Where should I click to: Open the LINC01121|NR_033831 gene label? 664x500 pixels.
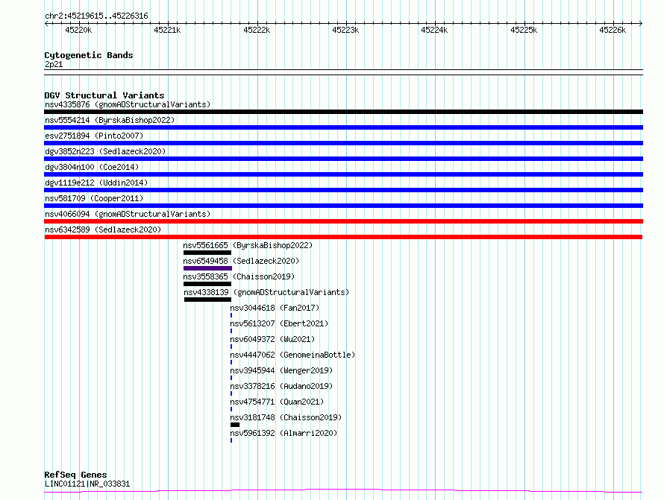(87, 484)
